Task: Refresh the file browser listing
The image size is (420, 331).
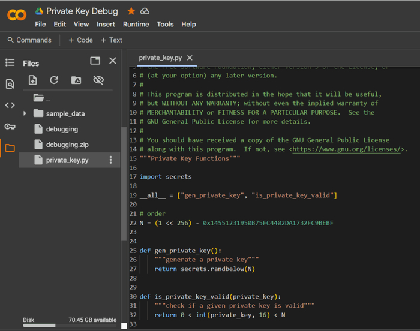Action: 54,80
